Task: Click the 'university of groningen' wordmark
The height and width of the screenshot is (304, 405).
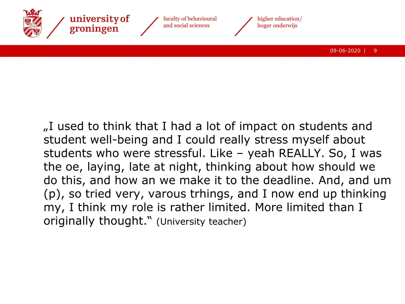Action: pos(99,24)
